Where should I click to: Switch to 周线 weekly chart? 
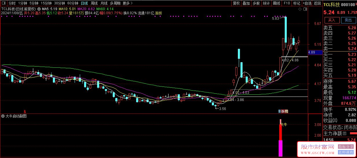pyautogui.click(x=94, y=3)
